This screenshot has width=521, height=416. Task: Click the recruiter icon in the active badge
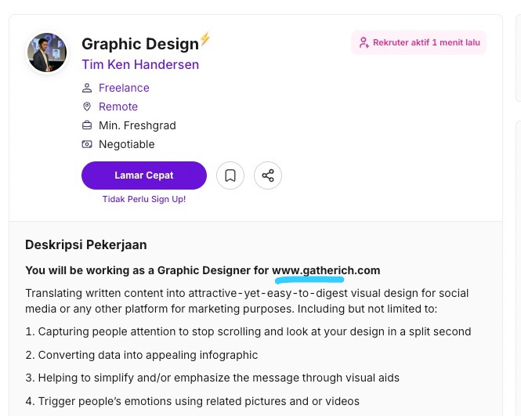coord(364,43)
